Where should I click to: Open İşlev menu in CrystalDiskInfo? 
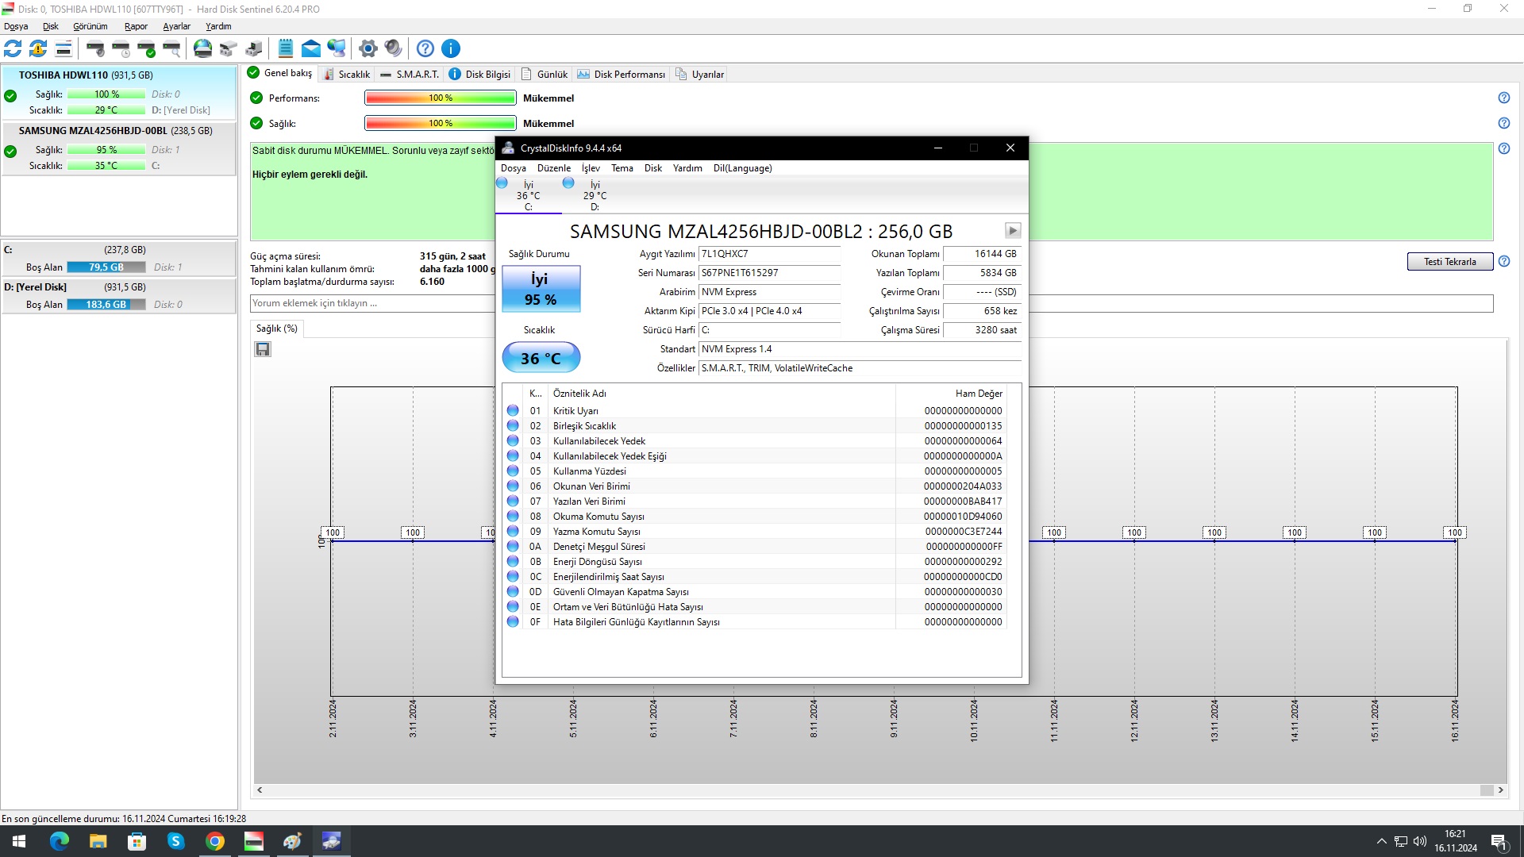pyautogui.click(x=591, y=168)
